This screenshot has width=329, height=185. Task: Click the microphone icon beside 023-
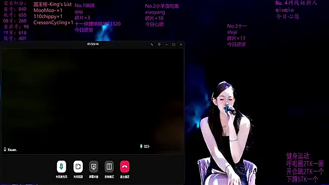(x=141, y=146)
